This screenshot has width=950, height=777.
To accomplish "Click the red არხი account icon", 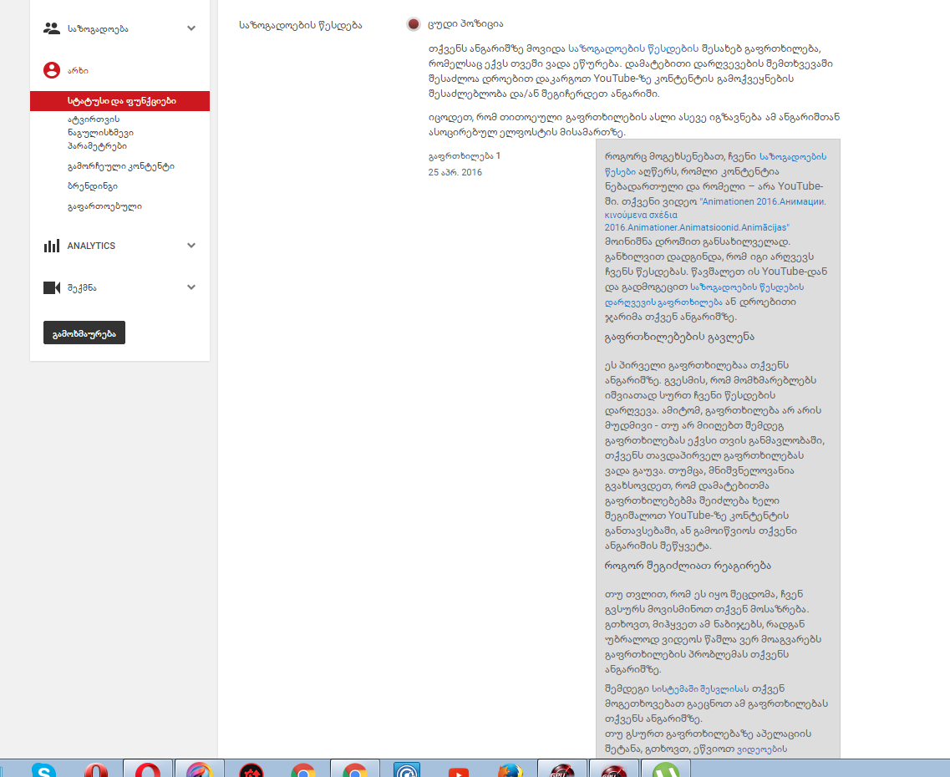I will point(52,70).
